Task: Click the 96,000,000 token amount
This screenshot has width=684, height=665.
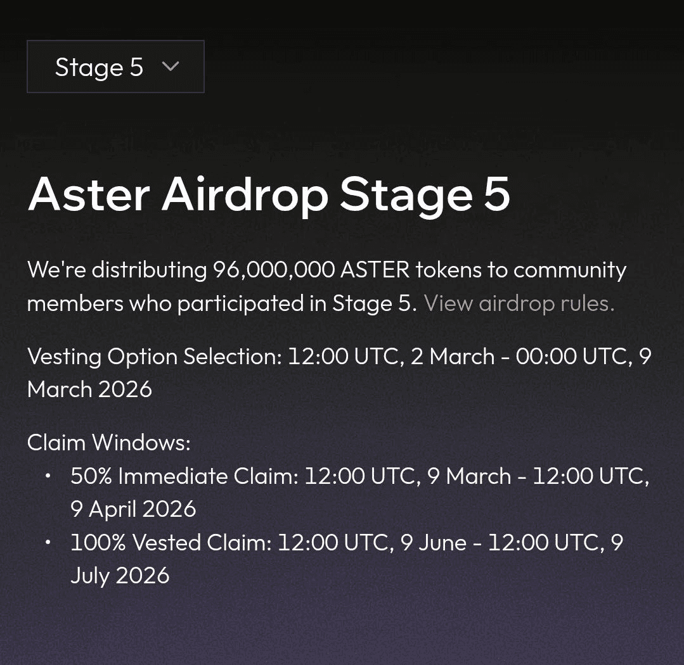Action: click(x=273, y=270)
